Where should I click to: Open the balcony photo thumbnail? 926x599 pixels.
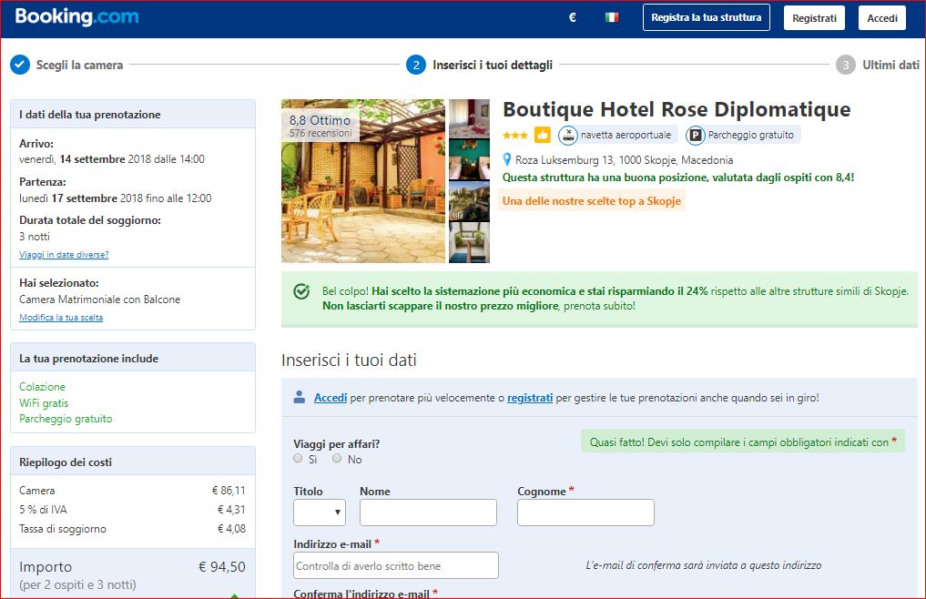[x=470, y=243]
